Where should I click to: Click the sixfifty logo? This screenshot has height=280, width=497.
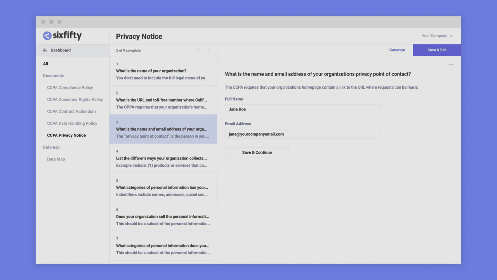tap(62, 36)
